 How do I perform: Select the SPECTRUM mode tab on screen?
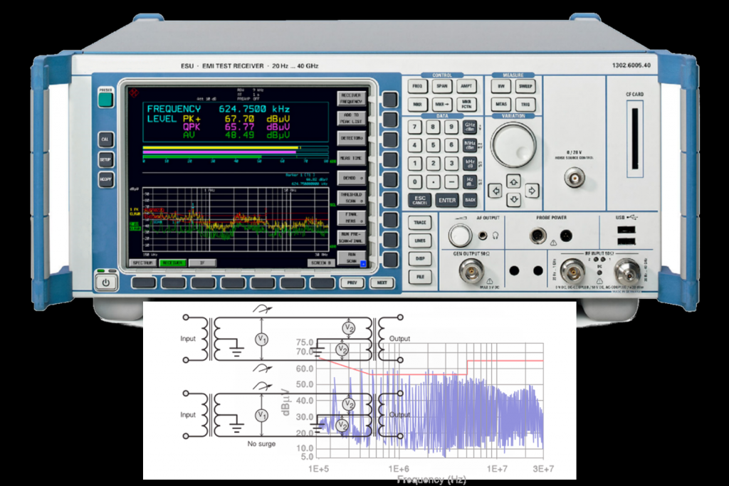click(142, 263)
